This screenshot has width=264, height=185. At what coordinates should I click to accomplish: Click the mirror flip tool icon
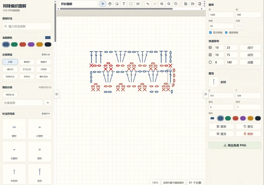point(138,4)
